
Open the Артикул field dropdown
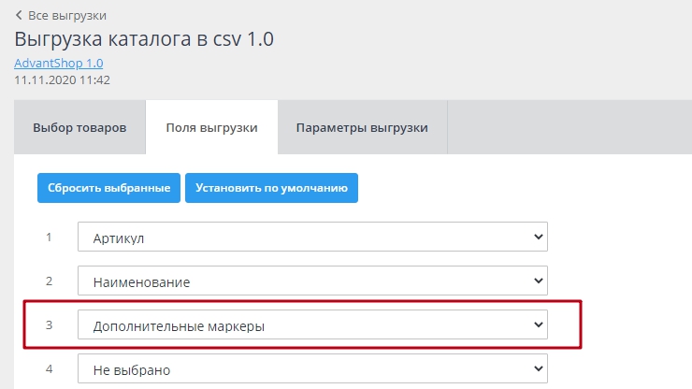(311, 238)
